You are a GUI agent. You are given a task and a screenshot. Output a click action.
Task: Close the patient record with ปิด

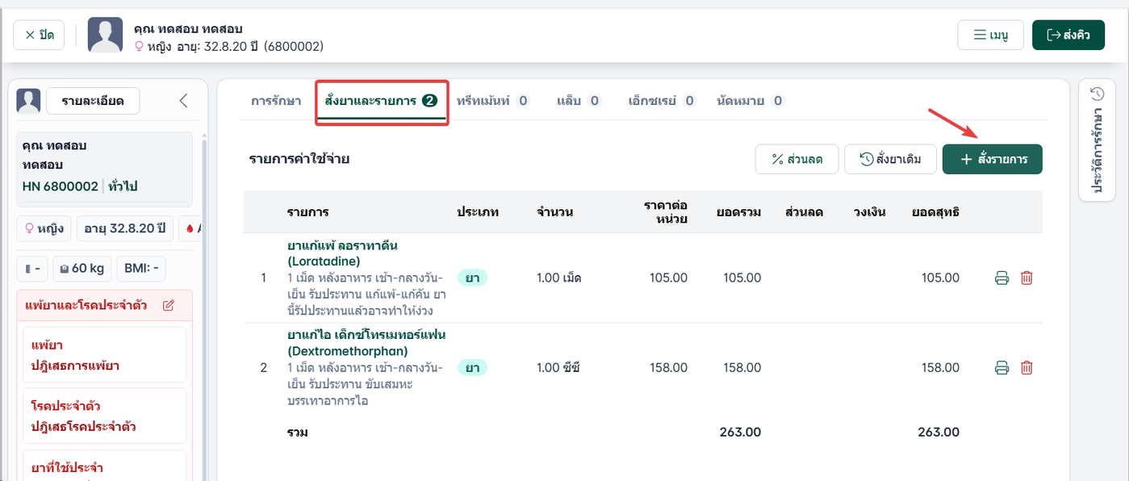[39, 36]
